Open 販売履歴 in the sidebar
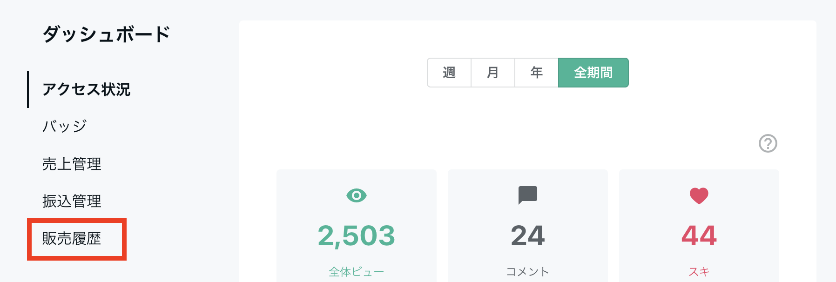 click(x=72, y=238)
